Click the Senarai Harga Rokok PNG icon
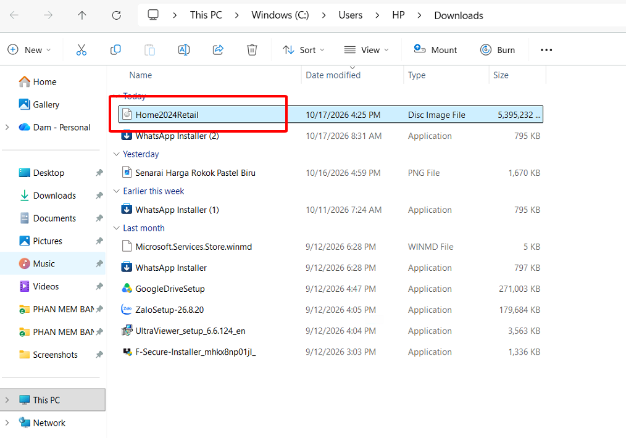The height and width of the screenshot is (438, 626). point(127,172)
